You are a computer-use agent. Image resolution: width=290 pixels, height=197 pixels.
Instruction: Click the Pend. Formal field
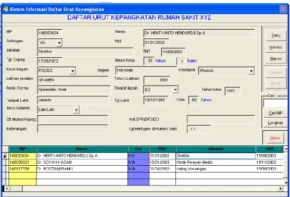pos(74,90)
